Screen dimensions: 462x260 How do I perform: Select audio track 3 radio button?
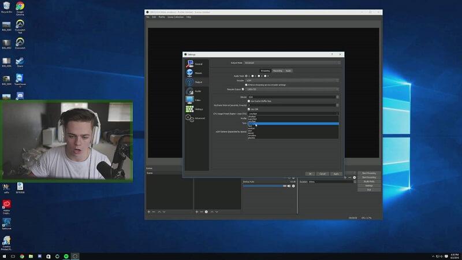259,76
